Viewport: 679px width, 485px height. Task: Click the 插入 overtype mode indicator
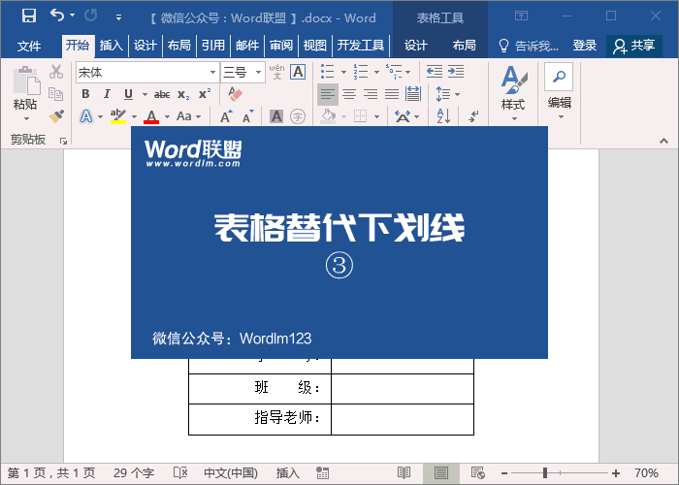[287, 473]
